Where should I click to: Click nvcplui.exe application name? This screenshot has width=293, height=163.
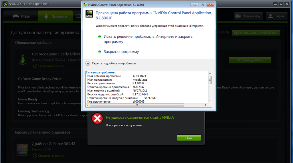[140, 80]
